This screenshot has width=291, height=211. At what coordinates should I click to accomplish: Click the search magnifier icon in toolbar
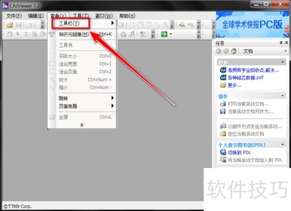[182, 24]
